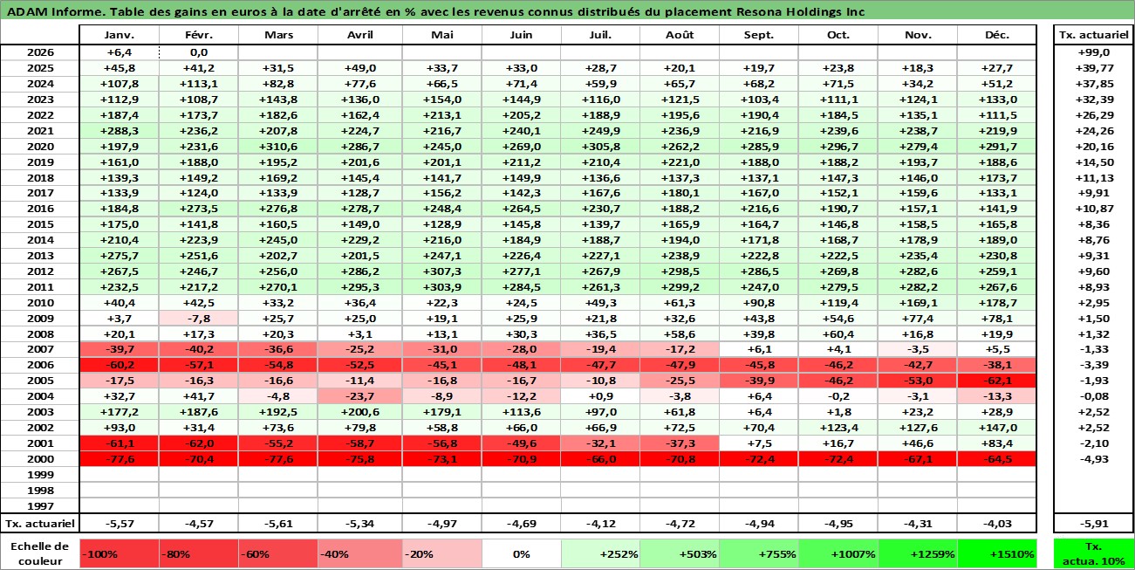The image size is (1135, 570).
Task: Click the +83,4 cell for Déc. 2001
Action: click(996, 443)
